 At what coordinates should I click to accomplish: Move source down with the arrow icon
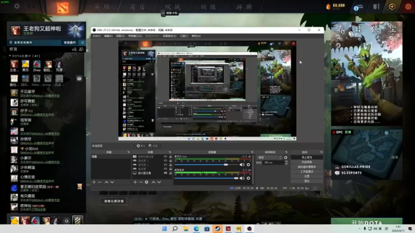pos(159,182)
